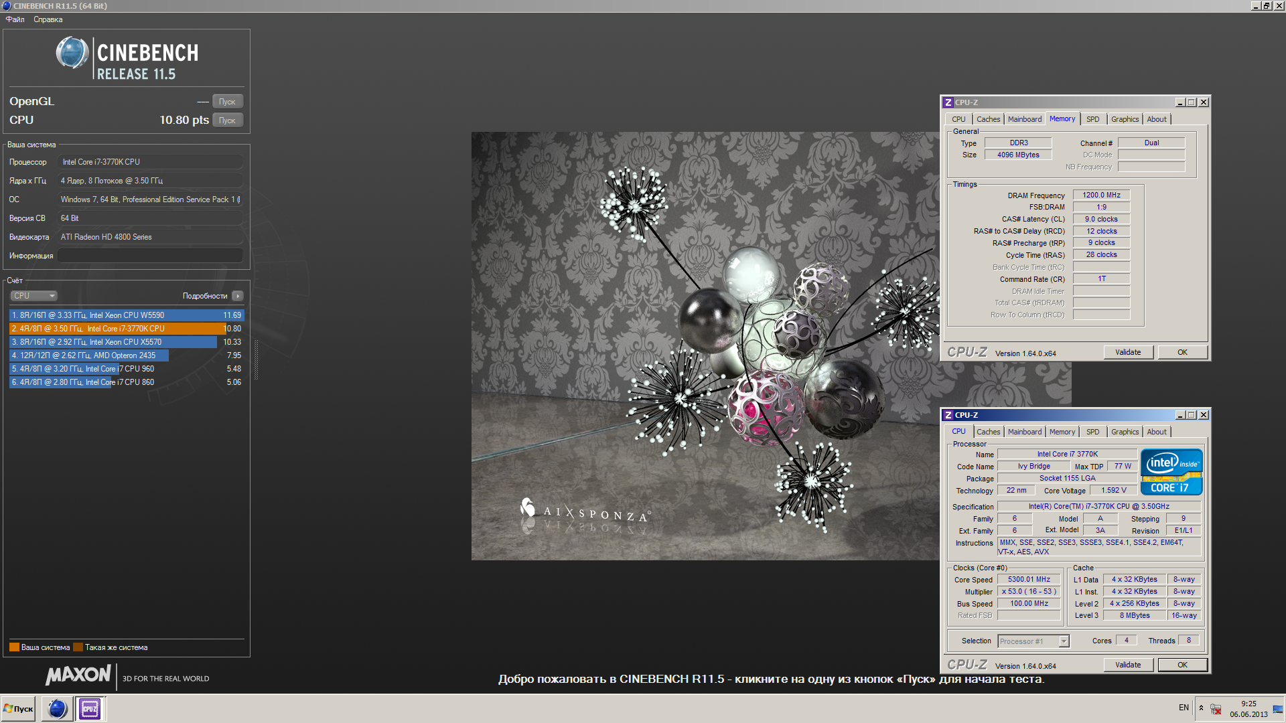Click the Видеокарта field ATI Radeon HD 4800
The image size is (1286, 723).
[150, 237]
